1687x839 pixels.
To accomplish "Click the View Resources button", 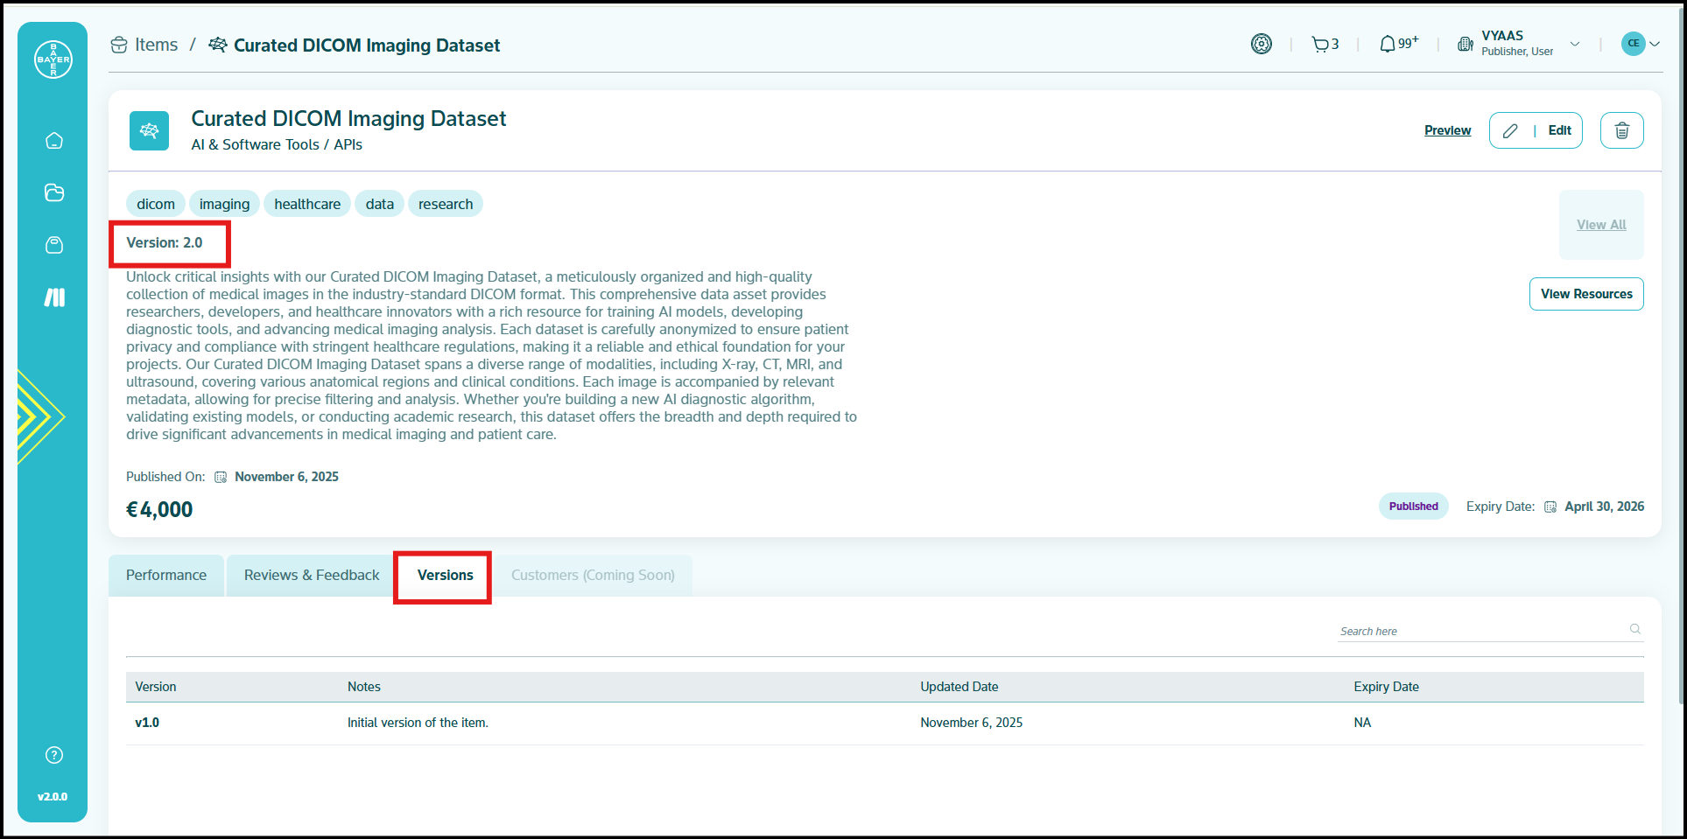I will 1585,294.
